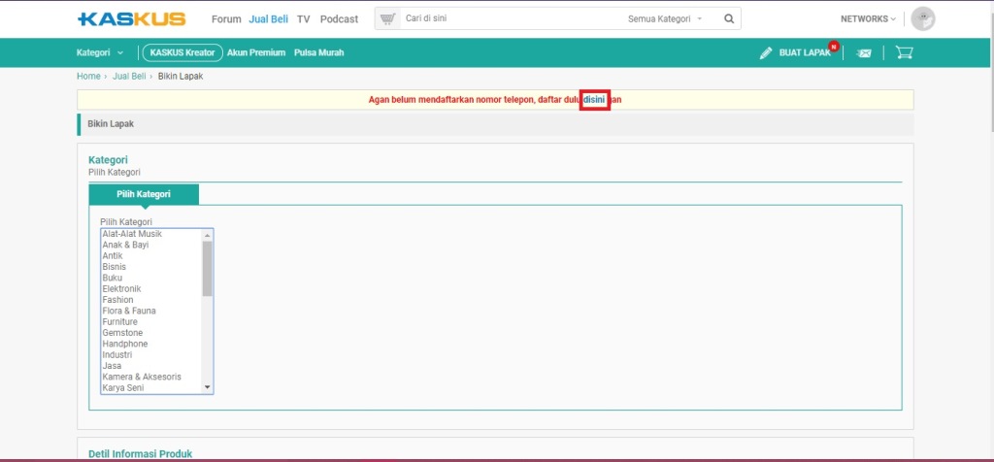Select Flora & Fauna category
This screenshot has height=462, width=994.
(x=151, y=311)
